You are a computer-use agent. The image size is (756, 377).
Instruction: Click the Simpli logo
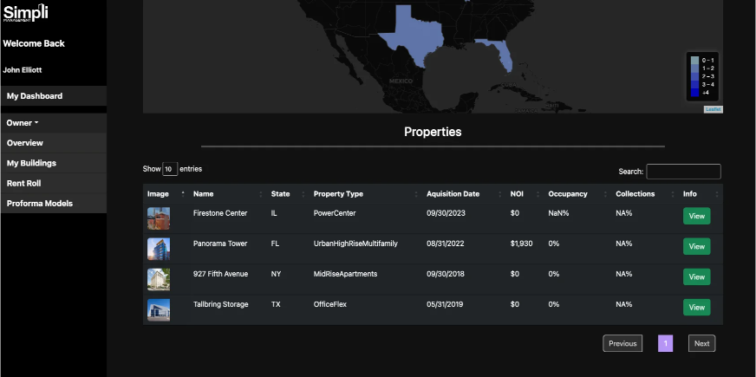(25, 13)
